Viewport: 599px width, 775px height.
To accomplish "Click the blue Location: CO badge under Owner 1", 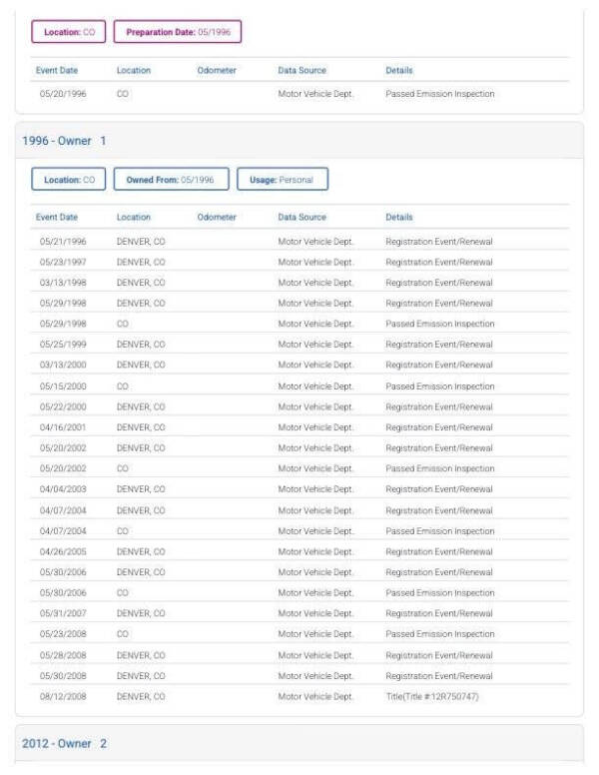I will [69, 180].
